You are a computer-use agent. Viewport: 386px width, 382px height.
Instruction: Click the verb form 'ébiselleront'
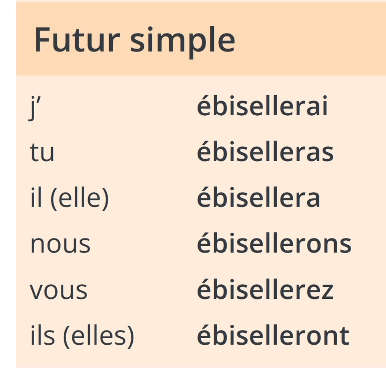(273, 336)
